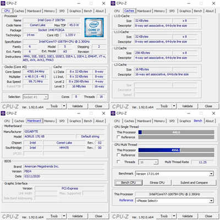Expand the Threads count dropdown showing 16

pyautogui.click(x=156, y=162)
